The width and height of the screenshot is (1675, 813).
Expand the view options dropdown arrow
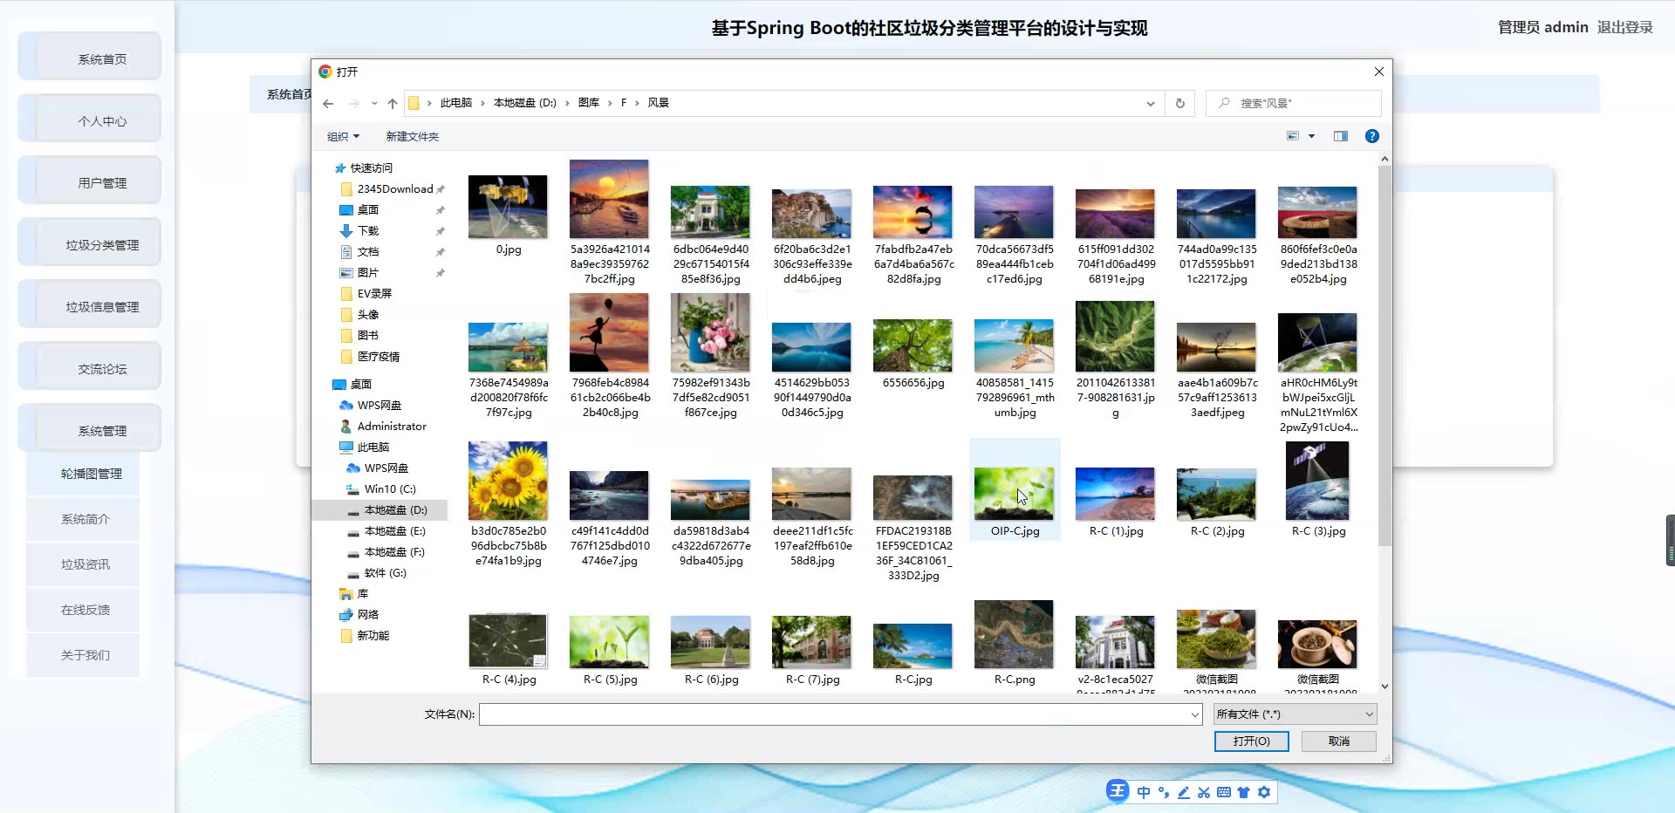pos(1311,136)
